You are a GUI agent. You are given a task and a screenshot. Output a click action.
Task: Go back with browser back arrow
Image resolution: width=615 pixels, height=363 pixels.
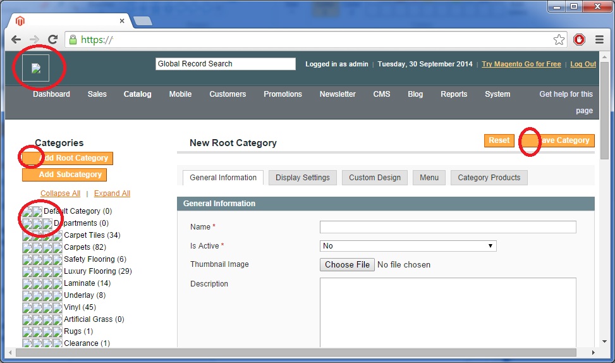16,40
